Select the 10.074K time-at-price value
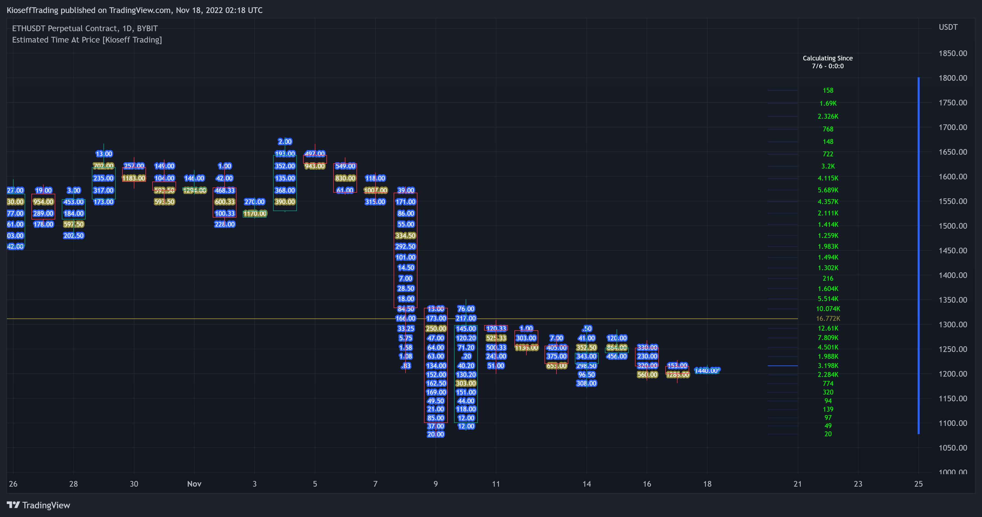The height and width of the screenshot is (517, 982). coord(828,309)
